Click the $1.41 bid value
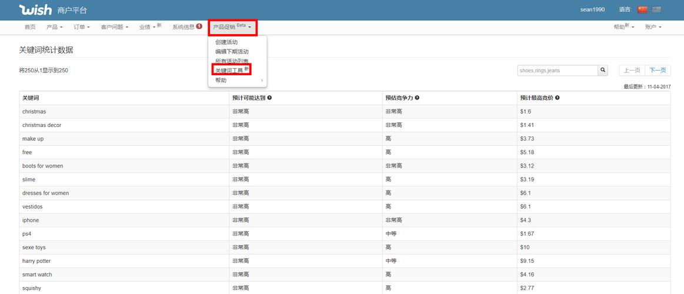The width and height of the screenshot is (684, 294). (527, 125)
